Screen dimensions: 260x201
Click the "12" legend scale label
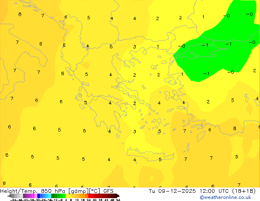point(77,200)
